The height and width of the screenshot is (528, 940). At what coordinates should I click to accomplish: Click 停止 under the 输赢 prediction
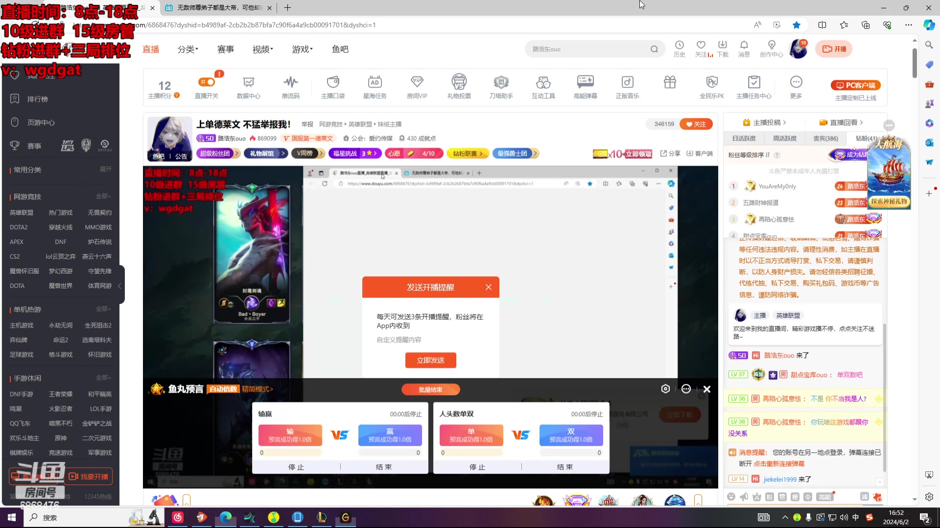click(x=296, y=467)
